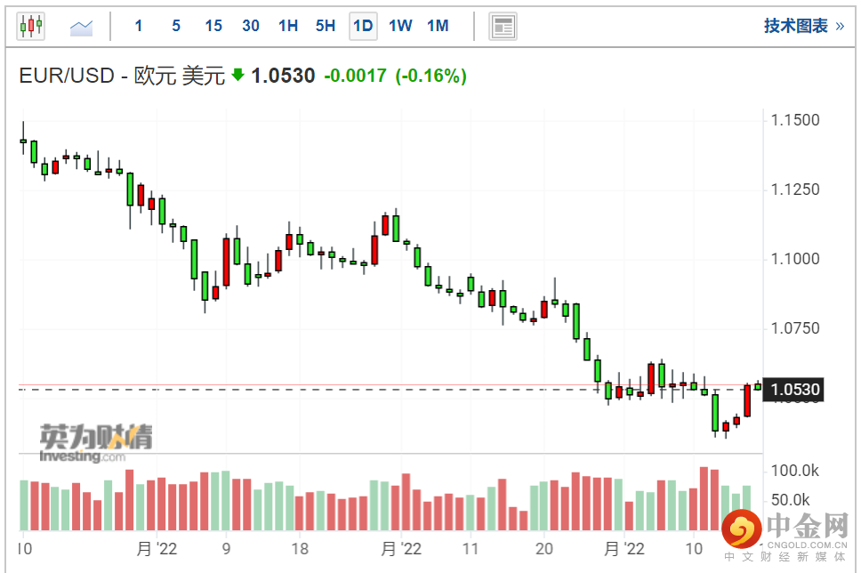This screenshot has width=861, height=573.
Task: Switch chart to 1W weekly interval
Action: 400,26
